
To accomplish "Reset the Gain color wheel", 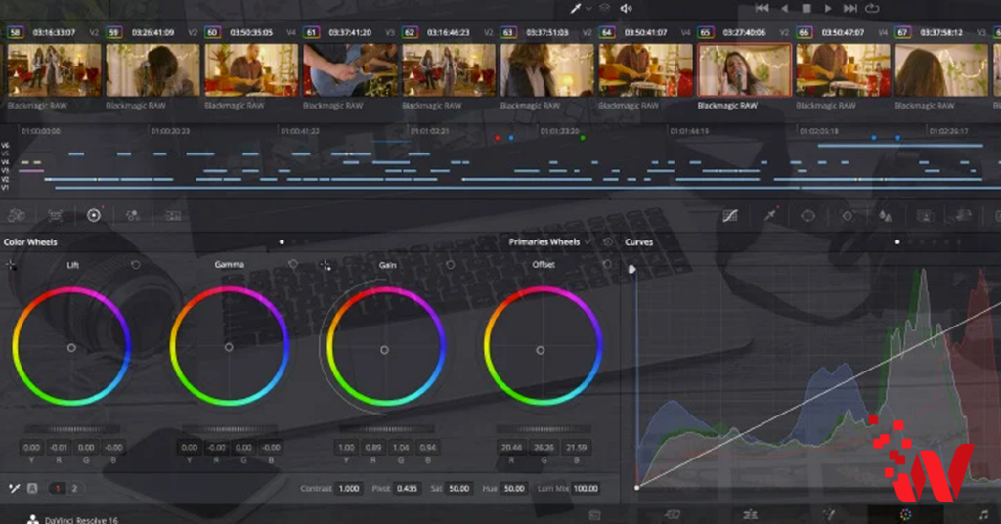I will [x=450, y=265].
